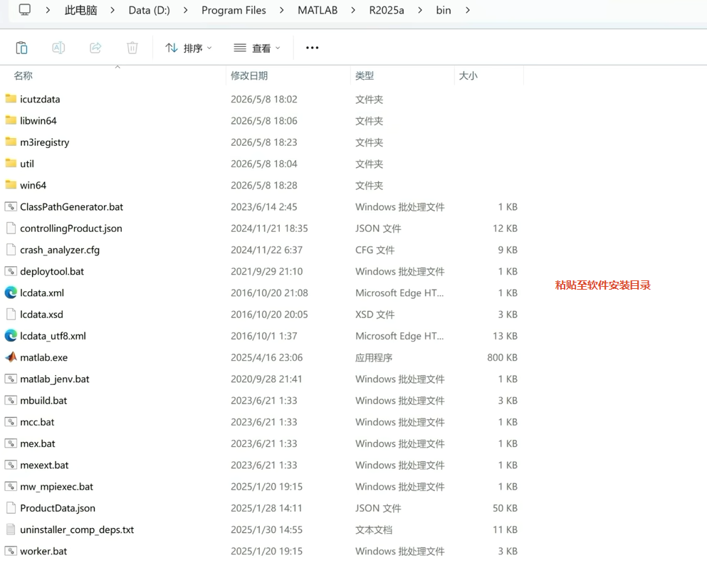707x575 pixels.
Task: Navigate to R2025a breadcrumb segment
Action: 387,10
